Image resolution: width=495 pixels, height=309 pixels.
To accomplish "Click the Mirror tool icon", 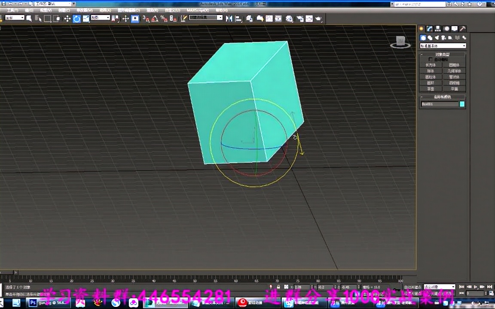I will click(x=229, y=19).
